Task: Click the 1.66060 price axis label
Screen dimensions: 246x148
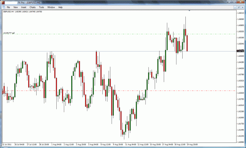Action: point(240,19)
